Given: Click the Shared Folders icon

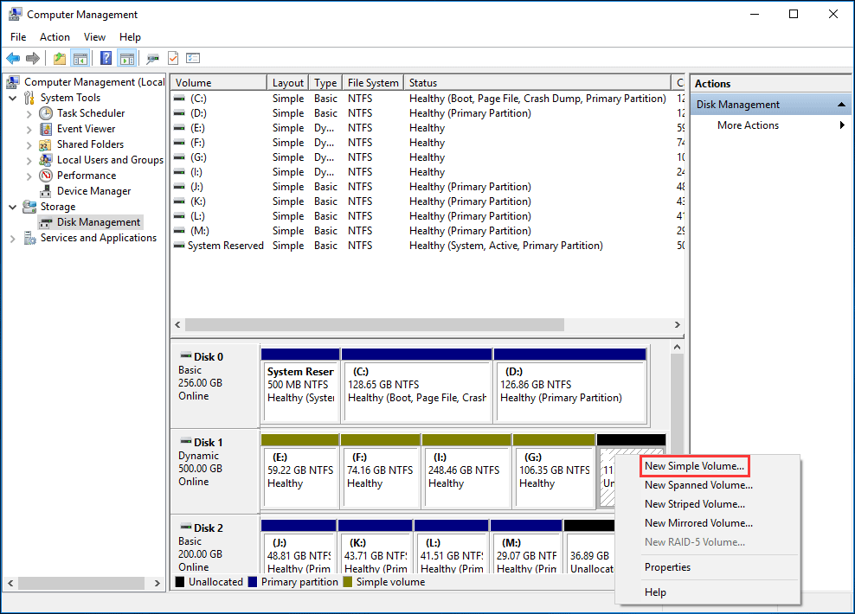Looking at the screenshot, I should pos(45,145).
